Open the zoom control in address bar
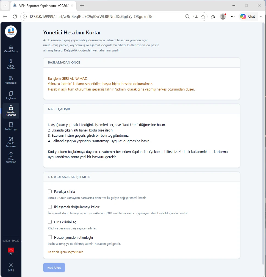Screen dimensions: 266x277 pos(187,17)
